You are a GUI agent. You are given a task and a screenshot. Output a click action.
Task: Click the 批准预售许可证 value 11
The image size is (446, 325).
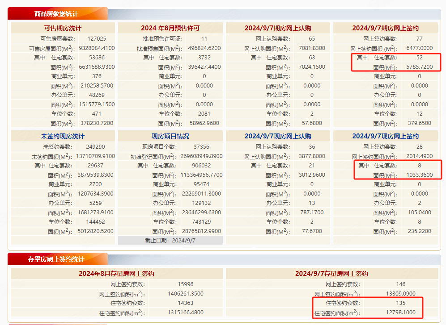204,39
